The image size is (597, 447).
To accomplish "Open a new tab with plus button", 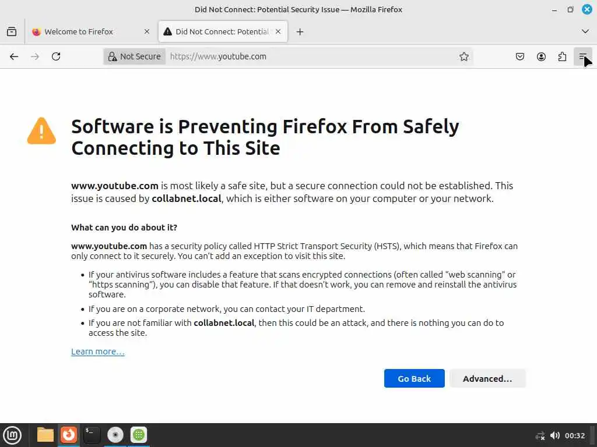I will pyautogui.click(x=300, y=32).
